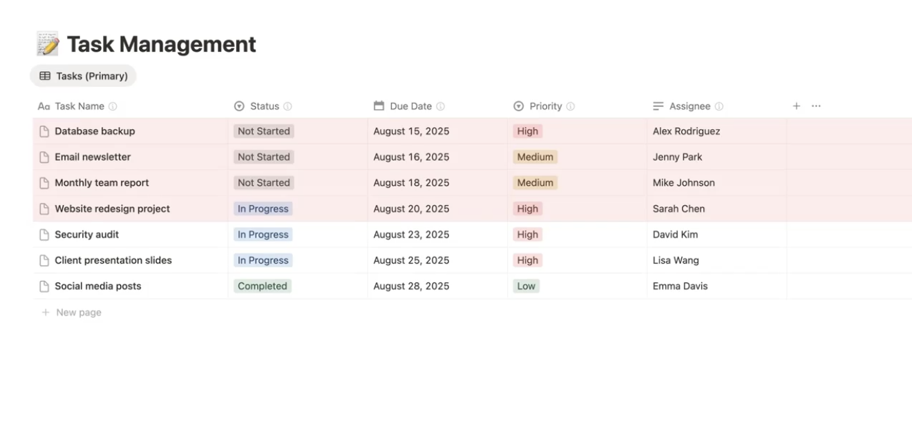Click the page icon next to Security audit
This screenshot has height=428, width=912.
pyautogui.click(x=44, y=235)
